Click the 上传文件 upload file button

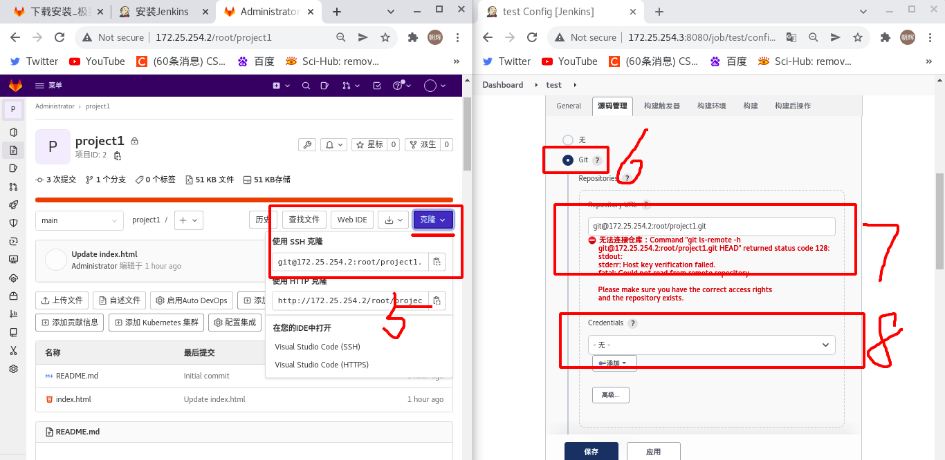coord(62,300)
